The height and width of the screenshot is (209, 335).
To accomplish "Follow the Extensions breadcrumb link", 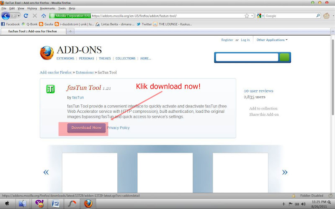I will pyautogui.click(x=85, y=72).
